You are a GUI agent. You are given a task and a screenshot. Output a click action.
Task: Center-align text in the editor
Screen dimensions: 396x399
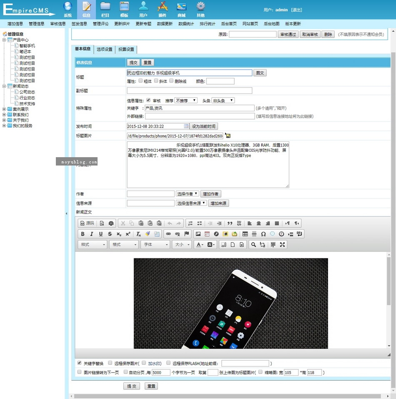pos(259,223)
